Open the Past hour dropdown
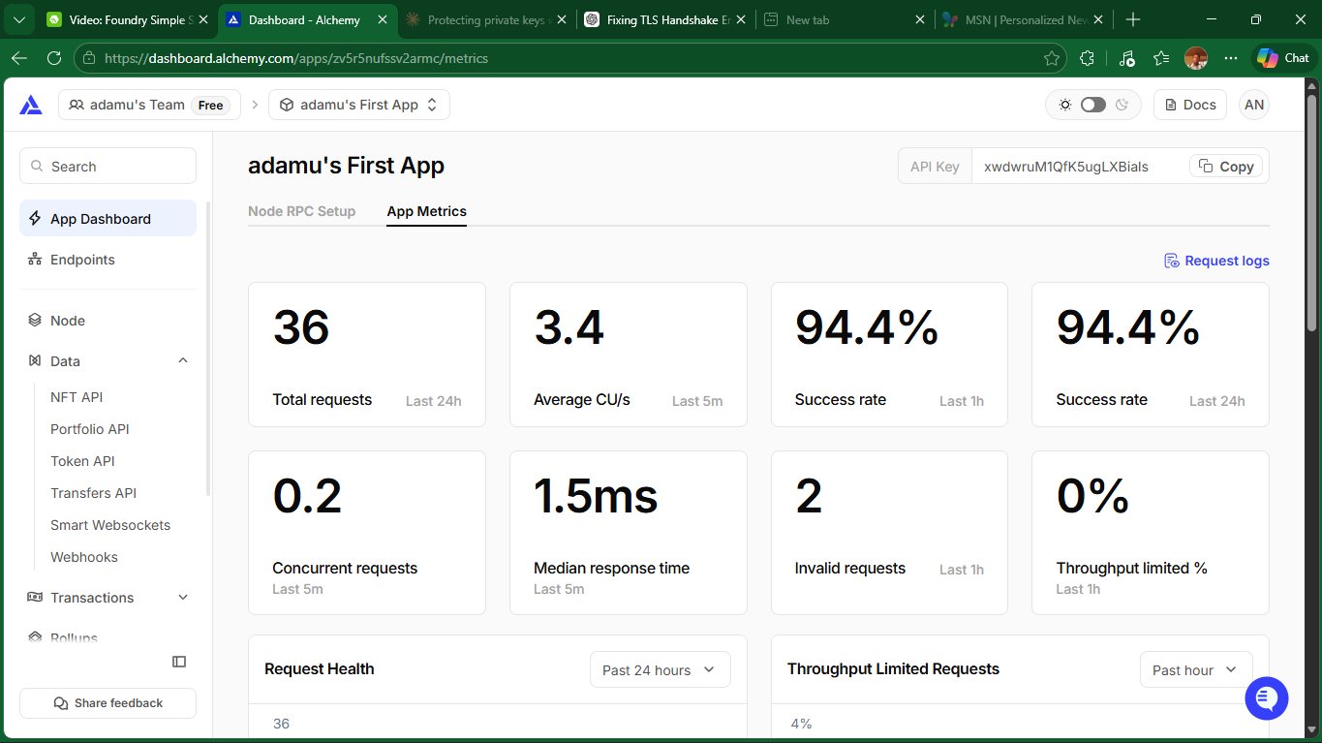The width and height of the screenshot is (1322, 743). click(1195, 669)
